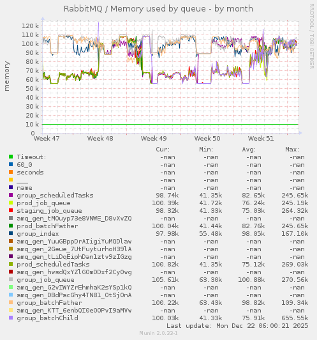Select the group_scheduledTasks legend label

pos(55,196)
